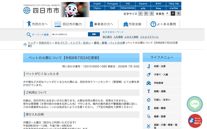The width and height of the screenshot is (207, 129).
Task: Click the 妊娠・出産 pregnancy icon
Action: (x=149, y=66)
